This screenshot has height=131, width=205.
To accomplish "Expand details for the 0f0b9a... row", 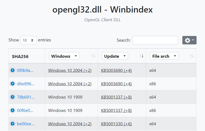I will pyautogui.click(x=13, y=70).
